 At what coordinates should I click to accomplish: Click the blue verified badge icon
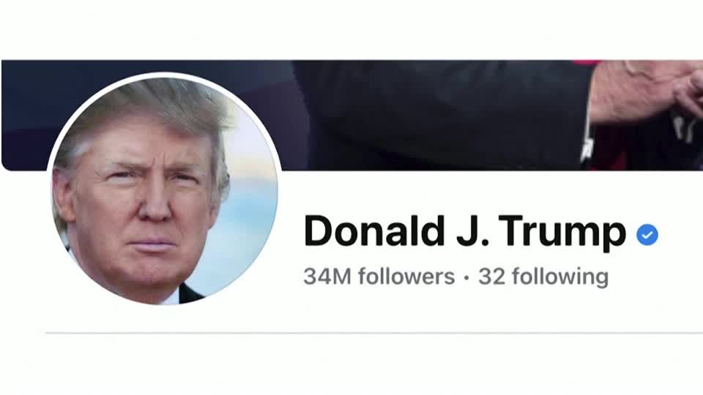click(647, 234)
